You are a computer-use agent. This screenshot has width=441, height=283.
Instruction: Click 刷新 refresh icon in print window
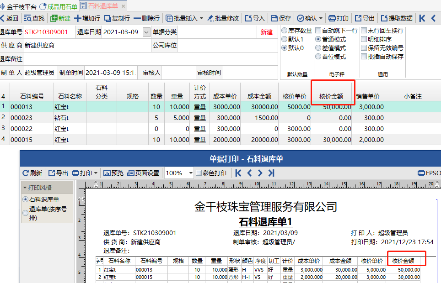pos(26,173)
